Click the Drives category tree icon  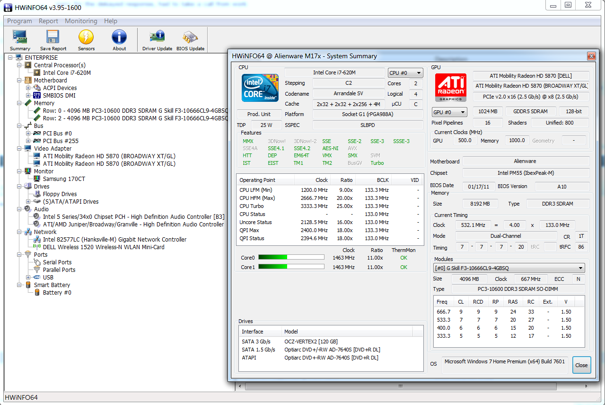coord(28,186)
